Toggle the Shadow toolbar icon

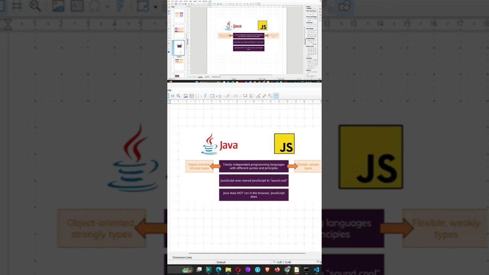click(245, 96)
